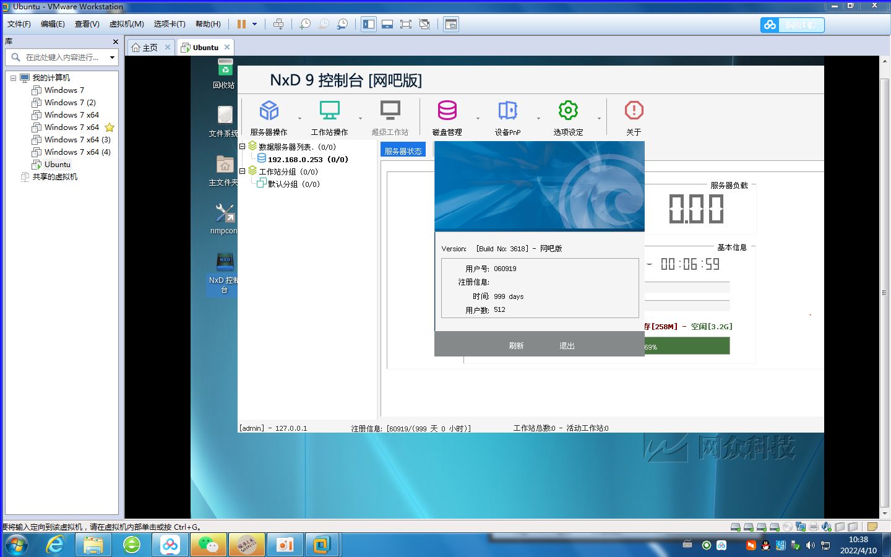Open the 查看(V) menu
The image size is (891, 557).
pos(87,24)
